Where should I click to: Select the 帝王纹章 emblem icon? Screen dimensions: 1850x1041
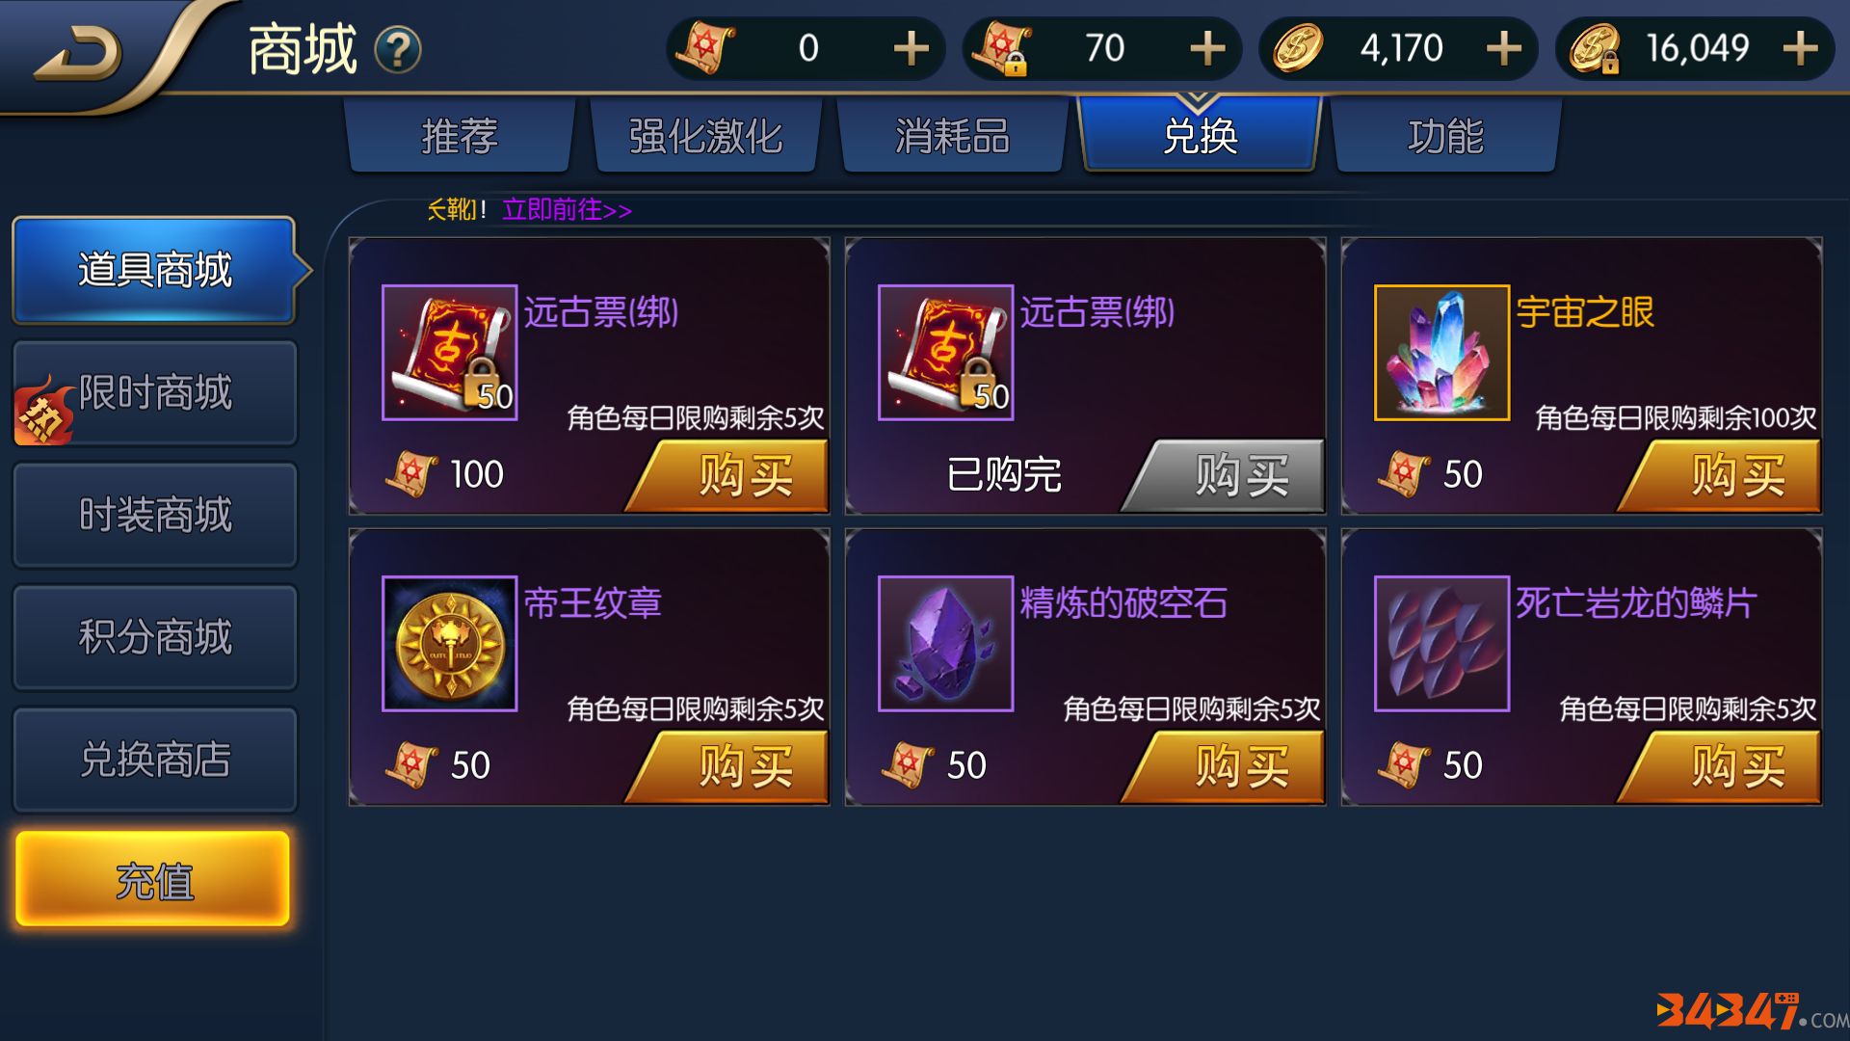(450, 644)
